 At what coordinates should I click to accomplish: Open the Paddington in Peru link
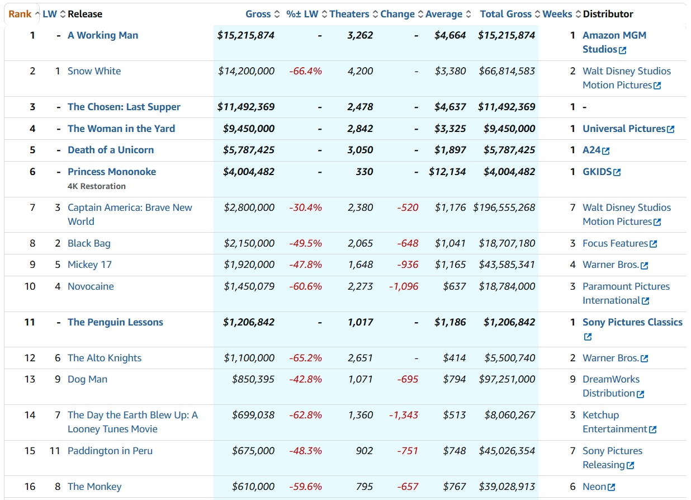110,451
